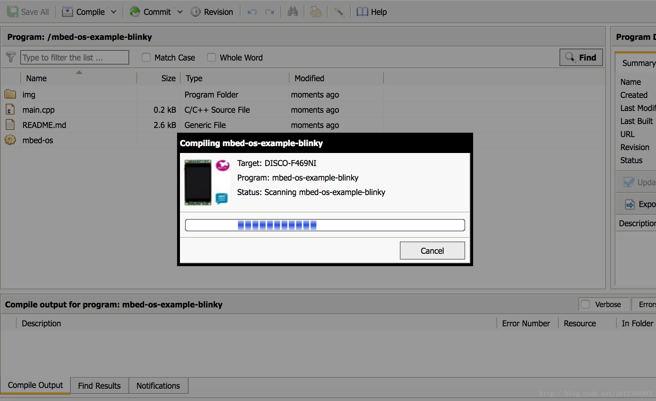Viewport: 656px width, 401px height.
Task: Select the img folder icon
Action: [x=10, y=94]
